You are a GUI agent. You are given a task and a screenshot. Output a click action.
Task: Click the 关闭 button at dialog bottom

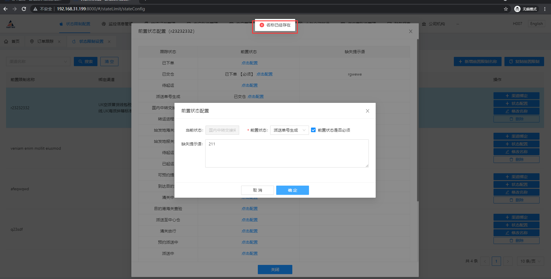point(275,270)
